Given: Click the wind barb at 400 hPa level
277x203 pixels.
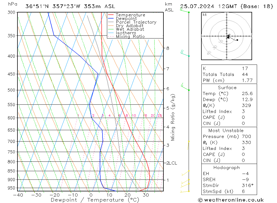Looking at the screenshot, I should point(185,53).
